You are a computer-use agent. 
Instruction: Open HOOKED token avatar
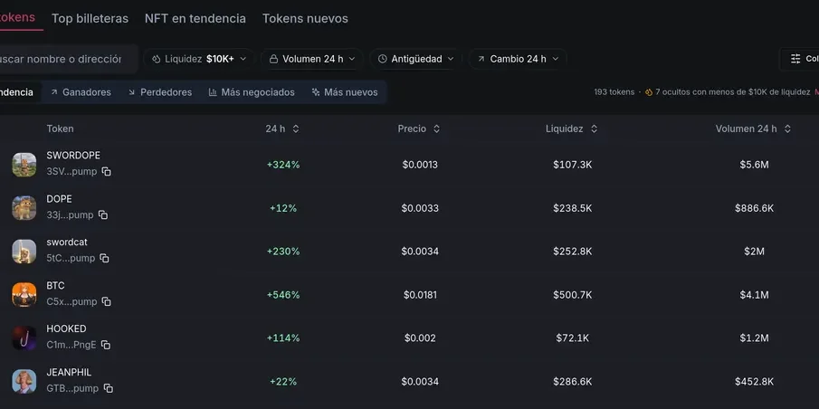click(24, 338)
